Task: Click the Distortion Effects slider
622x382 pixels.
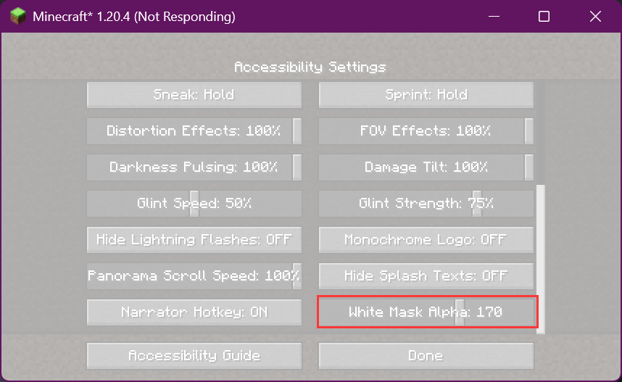Action: point(194,131)
